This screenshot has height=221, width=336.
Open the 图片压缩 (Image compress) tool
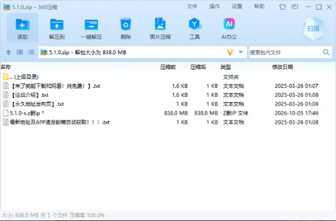click(x=160, y=24)
